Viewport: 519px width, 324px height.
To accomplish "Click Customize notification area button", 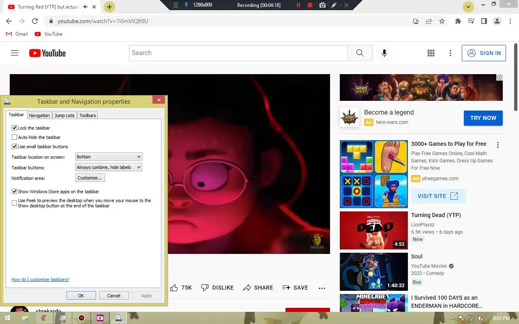I will [x=90, y=178].
